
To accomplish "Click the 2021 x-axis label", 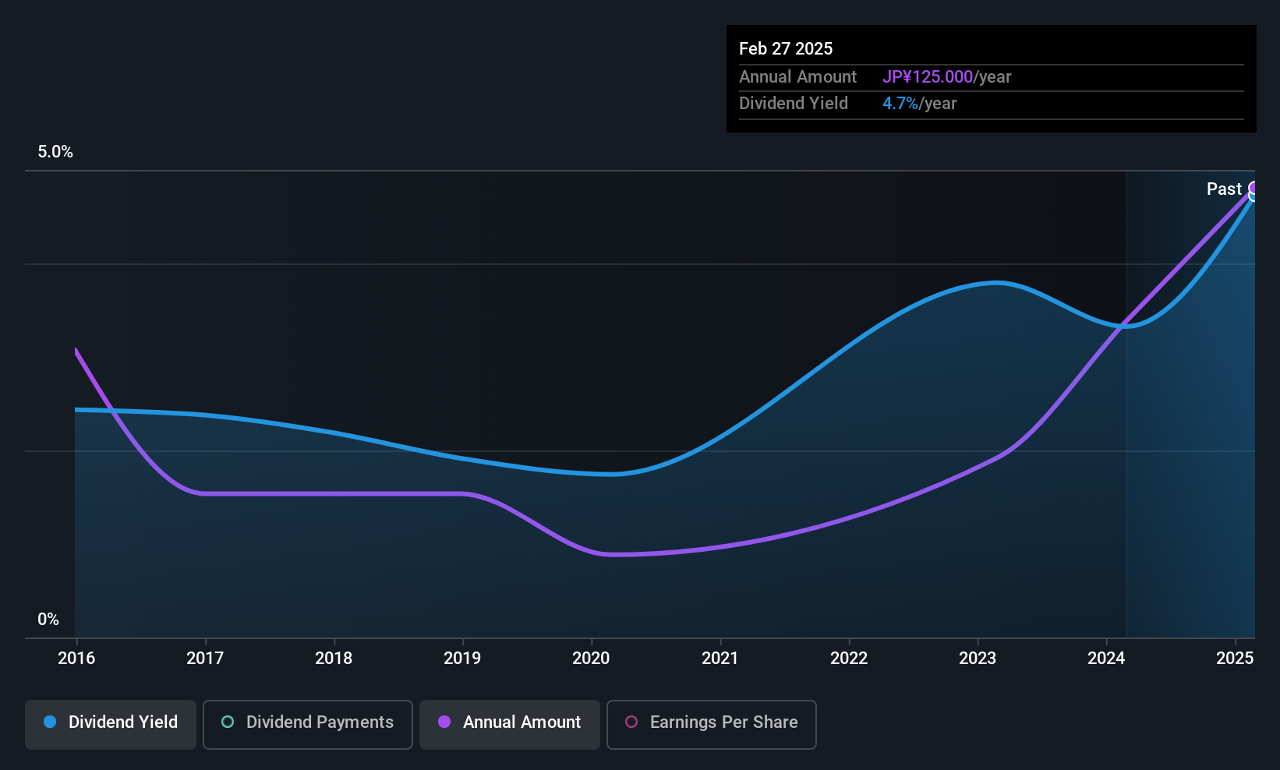I will pyautogui.click(x=720, y=658).
